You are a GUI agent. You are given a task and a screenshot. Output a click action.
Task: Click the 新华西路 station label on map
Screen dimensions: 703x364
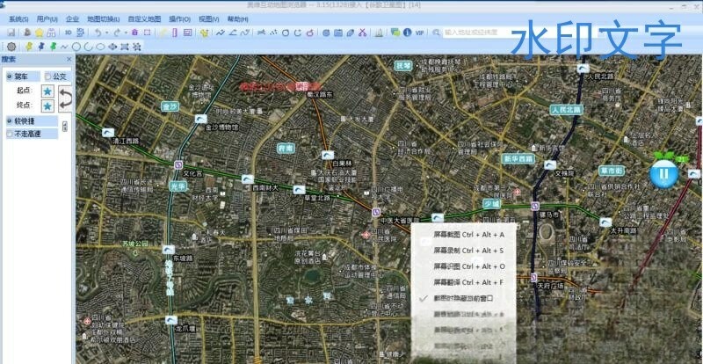pyautogui.click(x=518, y=158)
